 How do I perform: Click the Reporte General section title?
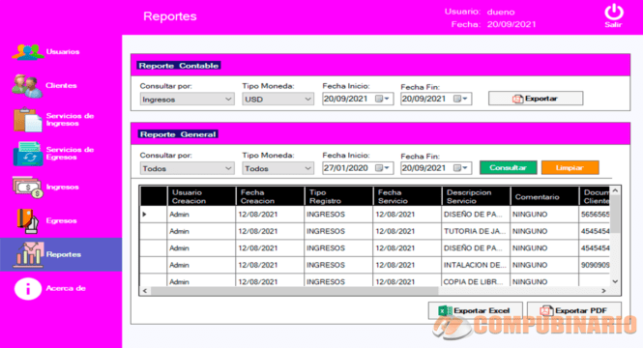[178, 134]
